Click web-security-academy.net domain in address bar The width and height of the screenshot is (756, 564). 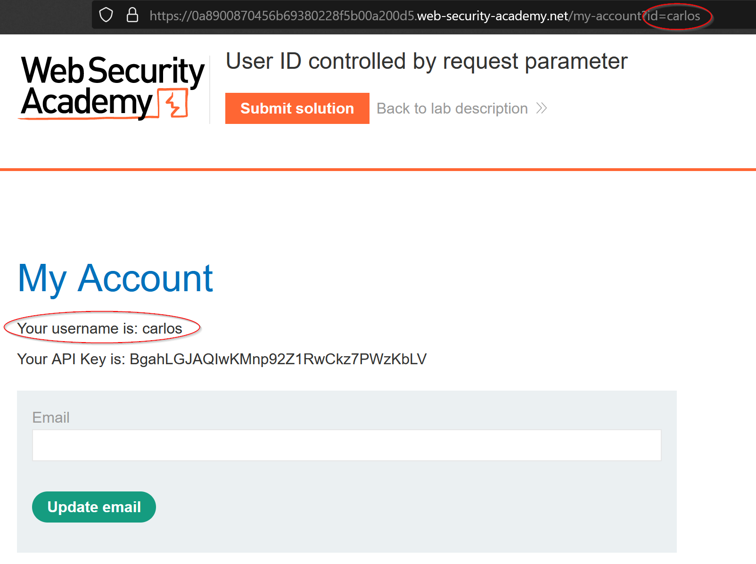point(493,16)
